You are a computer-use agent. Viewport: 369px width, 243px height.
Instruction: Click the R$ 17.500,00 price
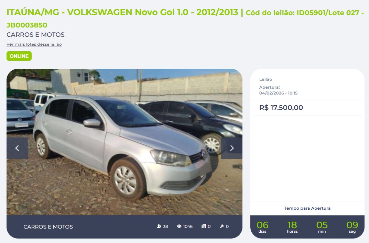(281, 108)
